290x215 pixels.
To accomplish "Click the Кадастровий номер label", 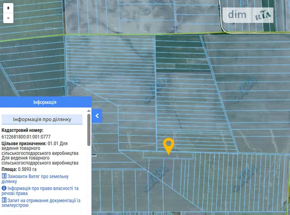I will point(22,130).
